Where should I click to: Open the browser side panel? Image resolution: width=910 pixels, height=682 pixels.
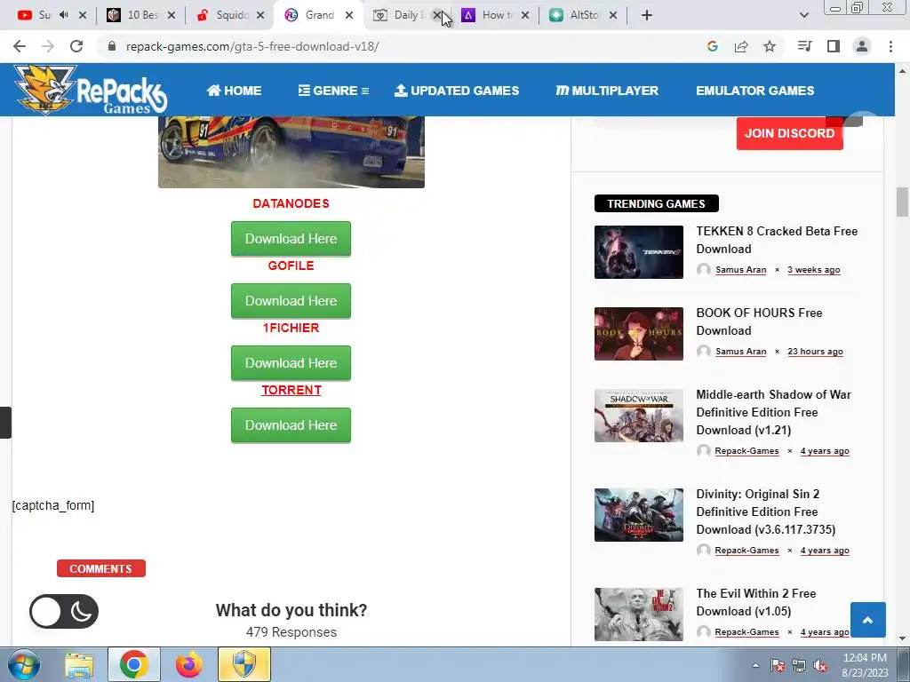pyautogui.click(x=834, y=46)
